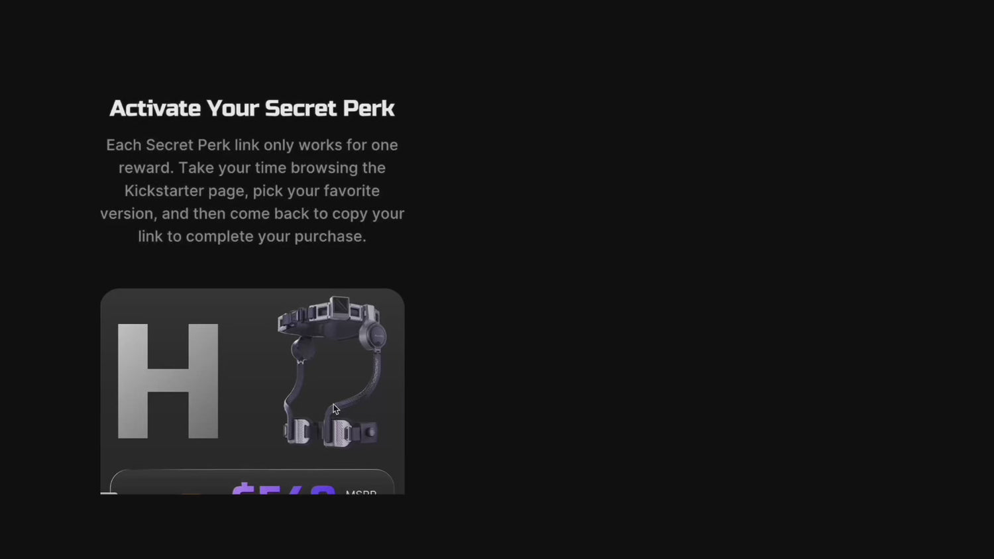Open the rounded price pill container
Image resolution: width=994 pixels, height=559 pixels.
click(252, 482)
